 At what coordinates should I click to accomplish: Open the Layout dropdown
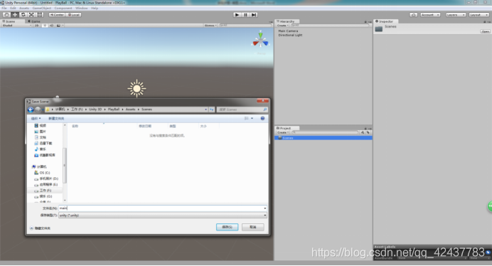[478, 15]
